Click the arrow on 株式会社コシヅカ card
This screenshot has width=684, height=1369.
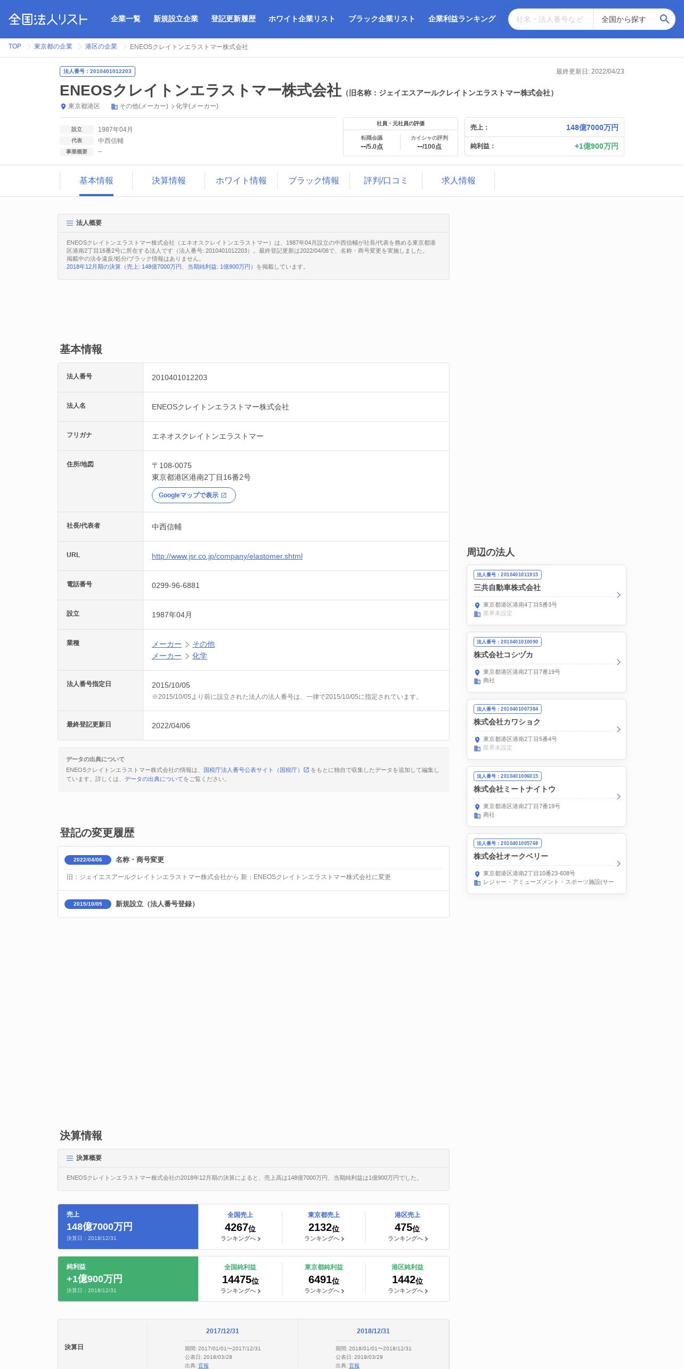click(x=618, y=662)
